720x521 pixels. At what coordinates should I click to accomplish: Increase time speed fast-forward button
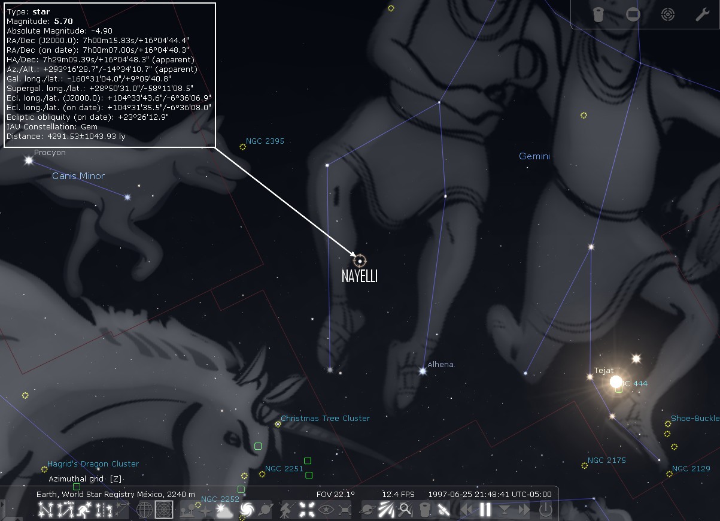click(524, 510)
